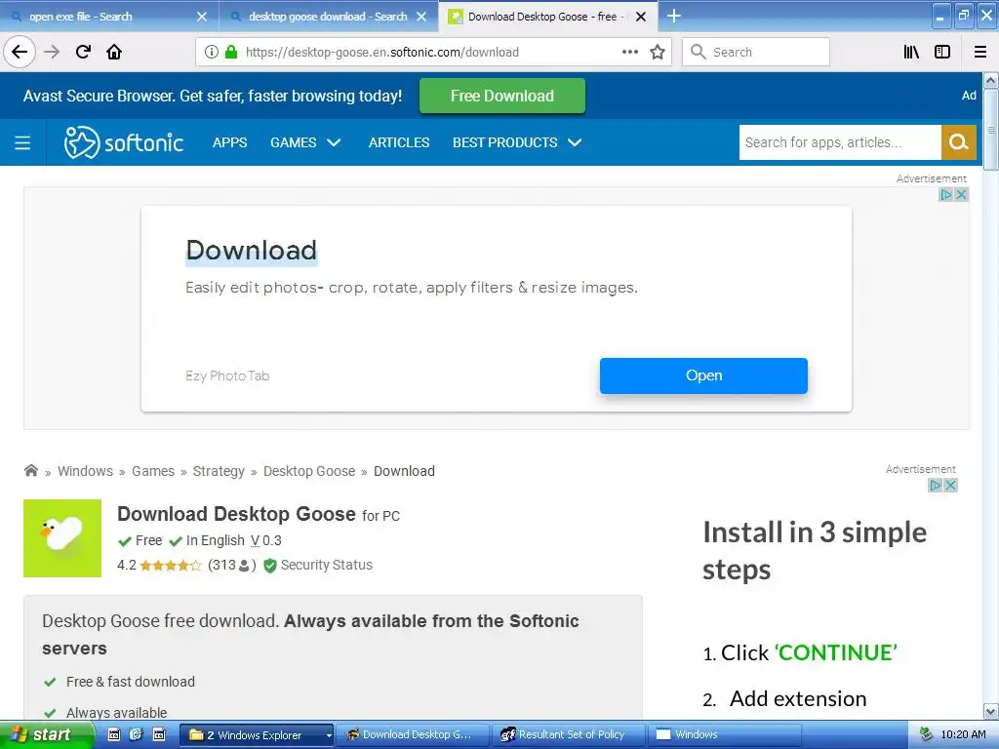Open the Library bookshelf icon
The image size is (999, 749).
(x=911, y=52)
